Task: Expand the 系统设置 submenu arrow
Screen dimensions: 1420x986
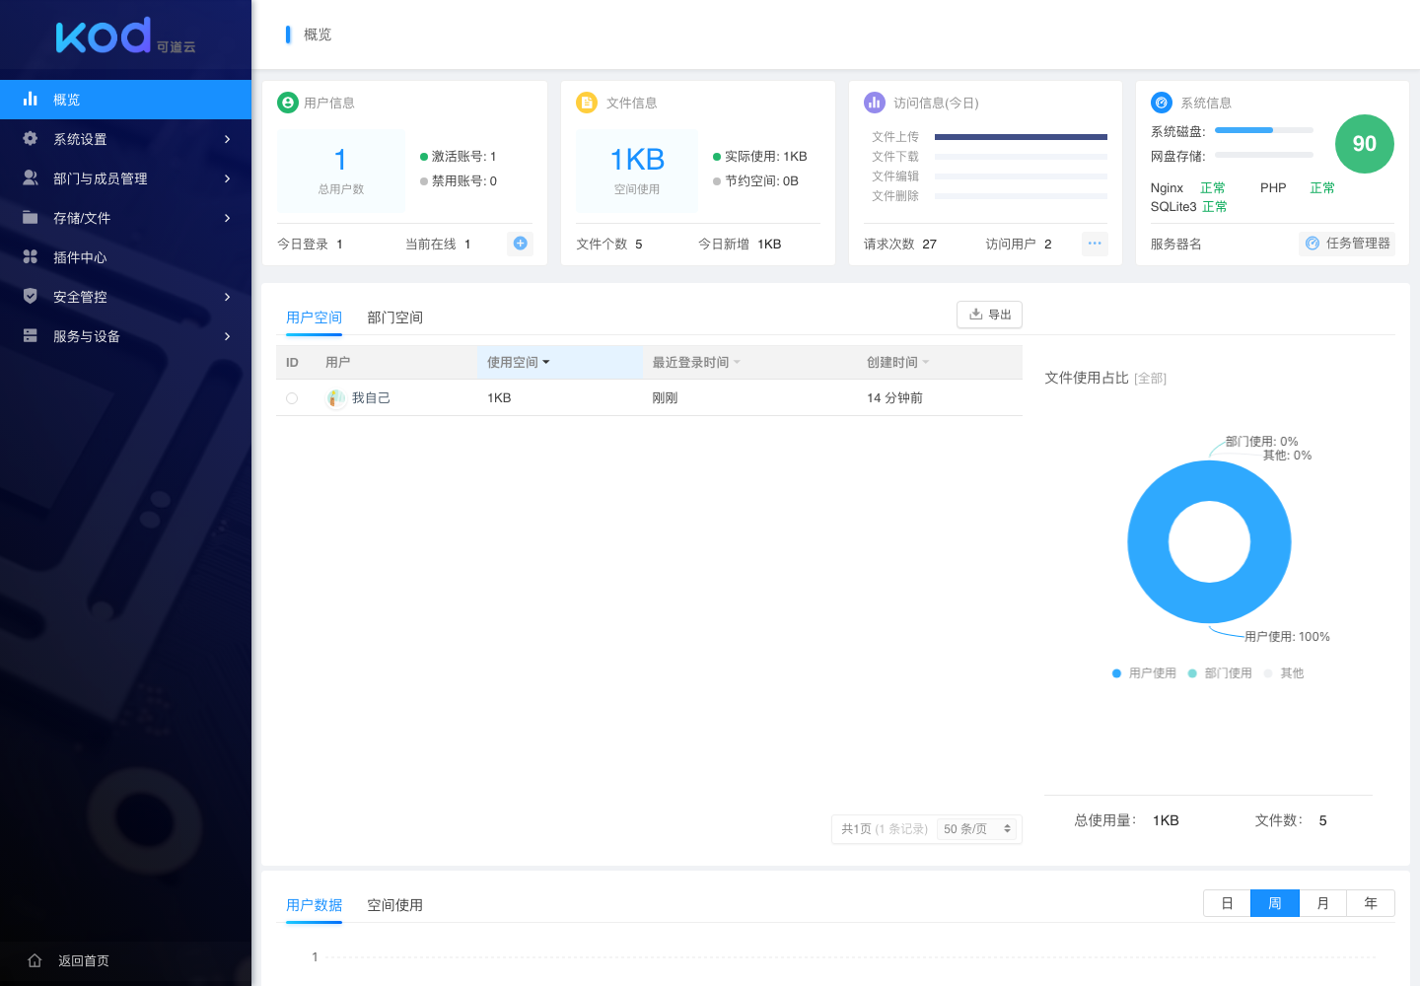Action: pos(228,139)
